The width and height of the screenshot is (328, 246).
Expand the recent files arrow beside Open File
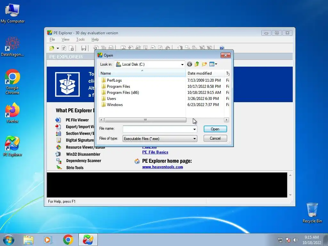tap(58, 48)
